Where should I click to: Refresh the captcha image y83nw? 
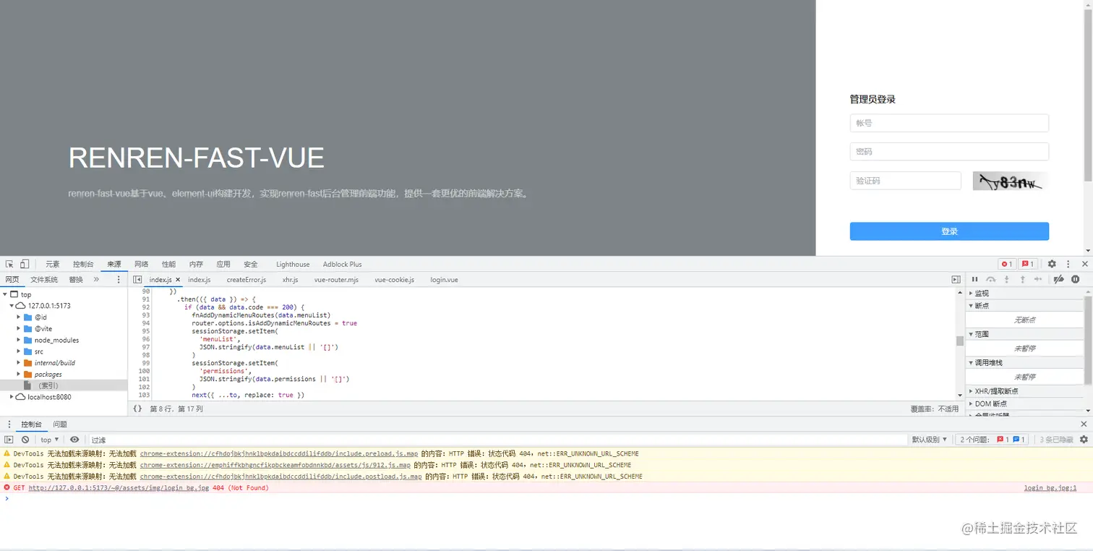(1009, 181)
